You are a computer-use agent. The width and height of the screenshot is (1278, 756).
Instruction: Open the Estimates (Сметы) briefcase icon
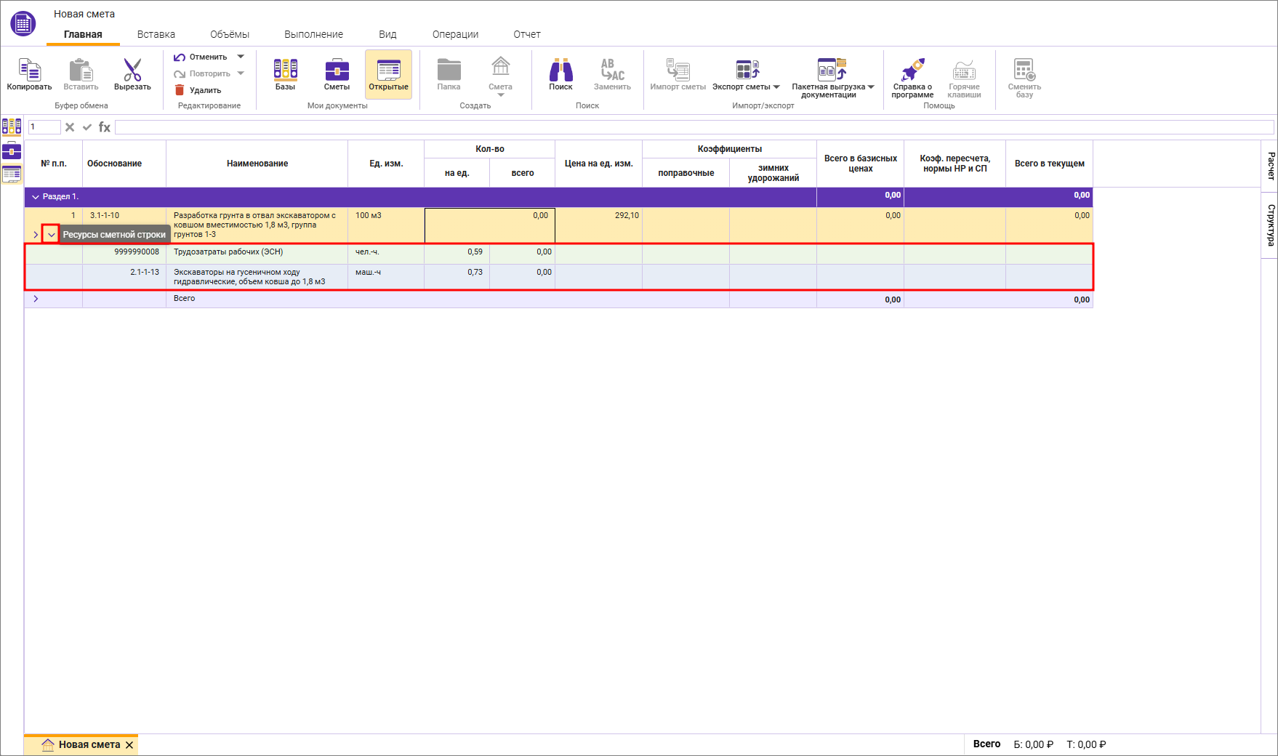click(337, 71)
